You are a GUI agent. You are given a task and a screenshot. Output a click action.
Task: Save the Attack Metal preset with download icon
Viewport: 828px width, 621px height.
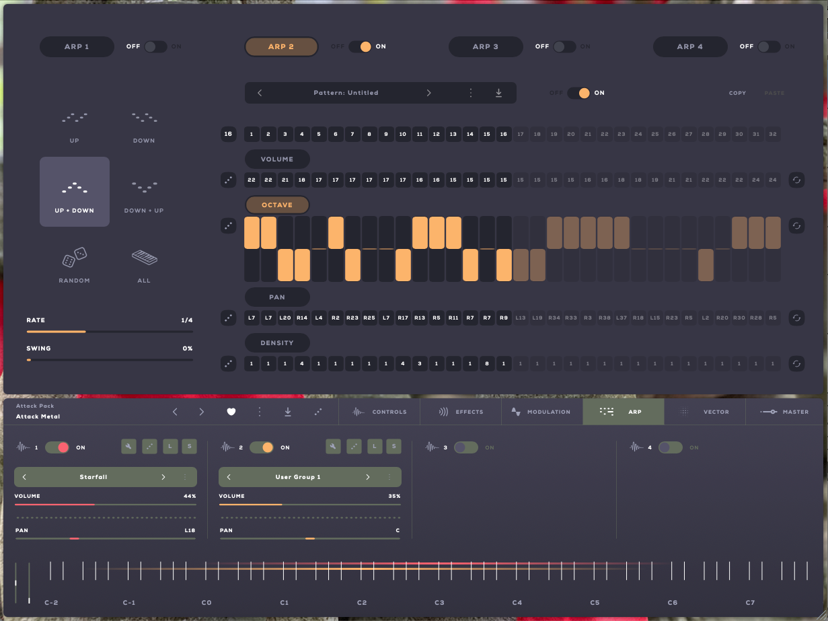(288, 412)
